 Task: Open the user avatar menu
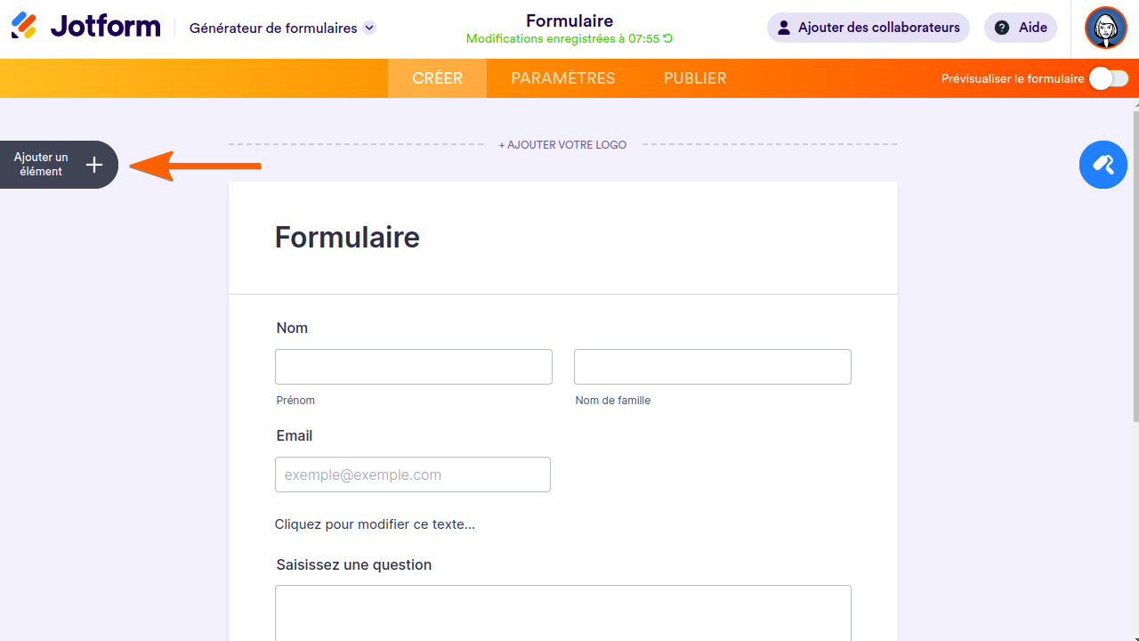(1106, 28)
